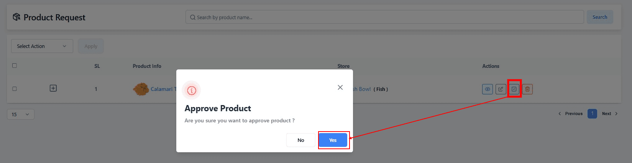Cancel approval by clicking No
Screen dimensions: 632x163
[x=301, y=140]
